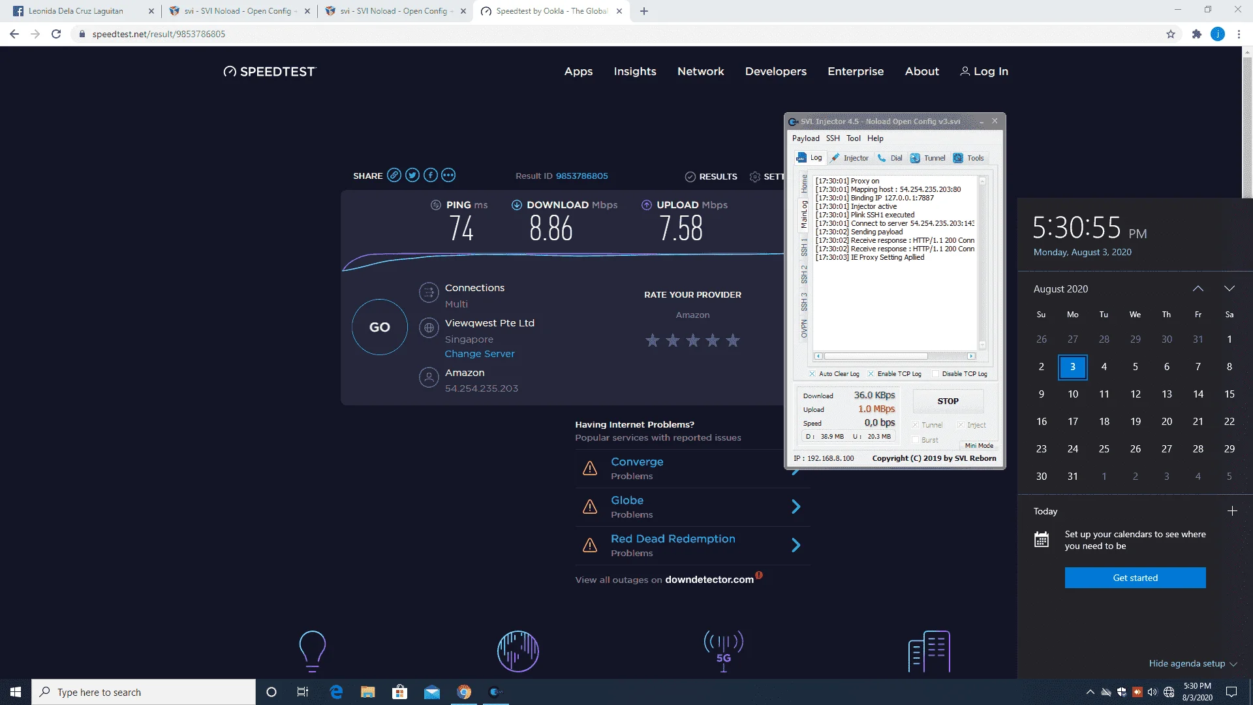Image resolution: width=1253 pixels, height=705 pixels.
Task: Click the GO button to rerun test
Action: 380,327
